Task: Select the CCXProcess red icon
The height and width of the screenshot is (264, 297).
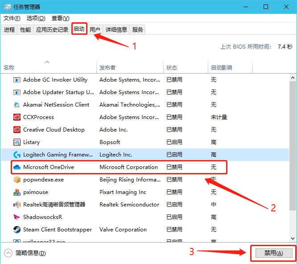Action: (17, 117)
